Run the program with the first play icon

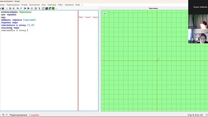point(25,8)
